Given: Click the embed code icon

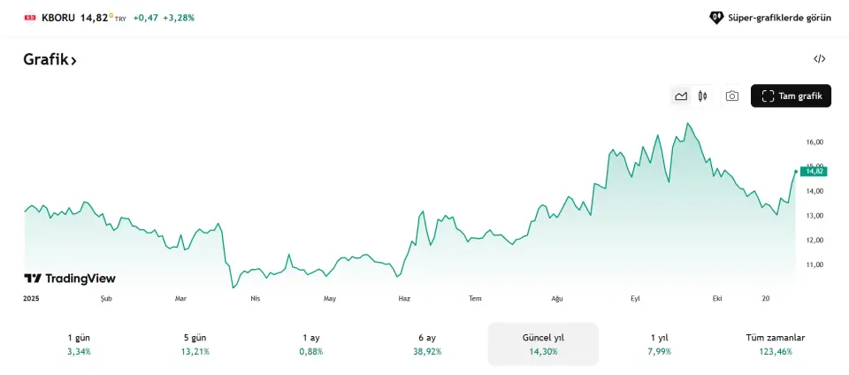Looking at the screenshot, I should [x=820, y=59].
